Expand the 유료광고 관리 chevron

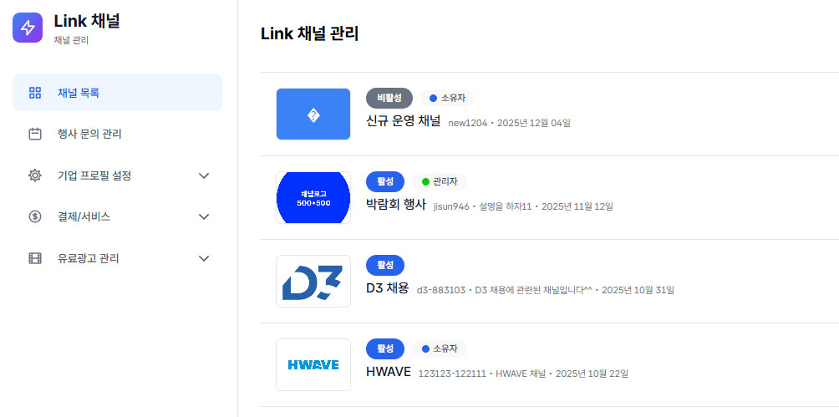204,258
